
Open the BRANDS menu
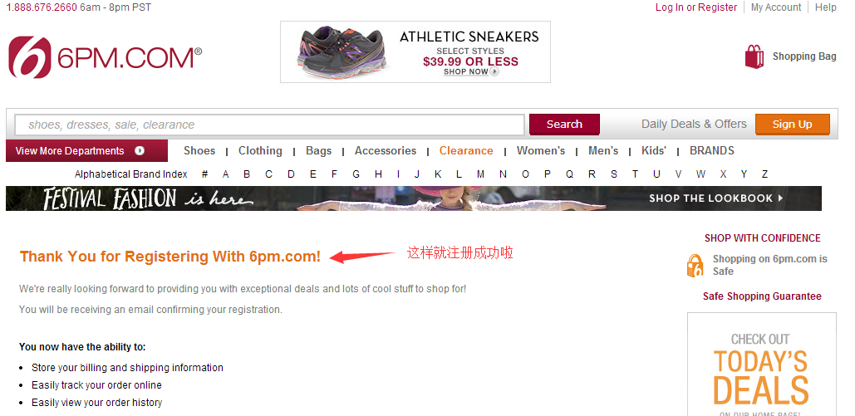711,151
